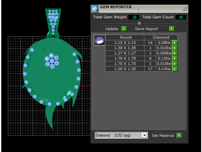Click green arrow for the 1.38 X 1.38 row

pyautogui.click(x=175, y=48)
